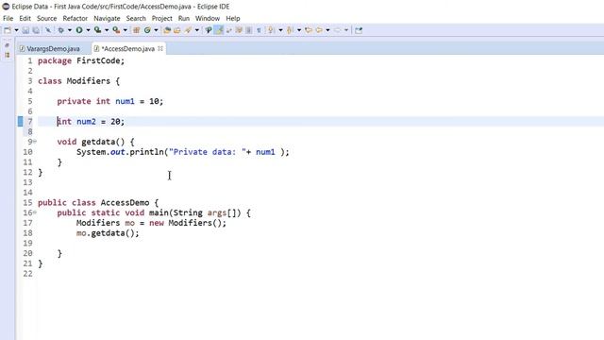Open the Source menu
Viewport: 604px width, 340px height.
coord(46,18)
